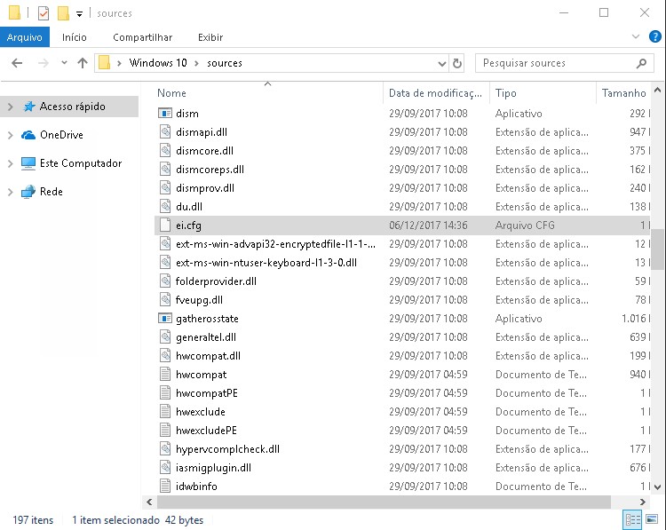Screen dimensions: 666x530
Task: Expand the Rede tree node
Action: pyautogui.click(x=11, y=192)
